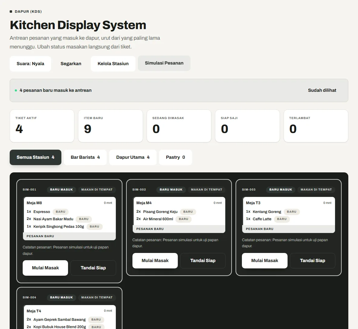Click Mulai Masak on ticket SIM-002
Image resolution: width=358 pixels, height=329 pixels.
(155, 261)
